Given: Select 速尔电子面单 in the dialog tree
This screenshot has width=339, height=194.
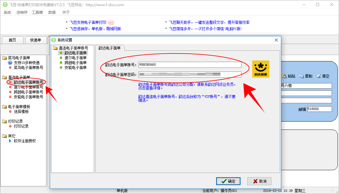Looking at the screenshot, I should pyautogui.click(x=76, y=58).
